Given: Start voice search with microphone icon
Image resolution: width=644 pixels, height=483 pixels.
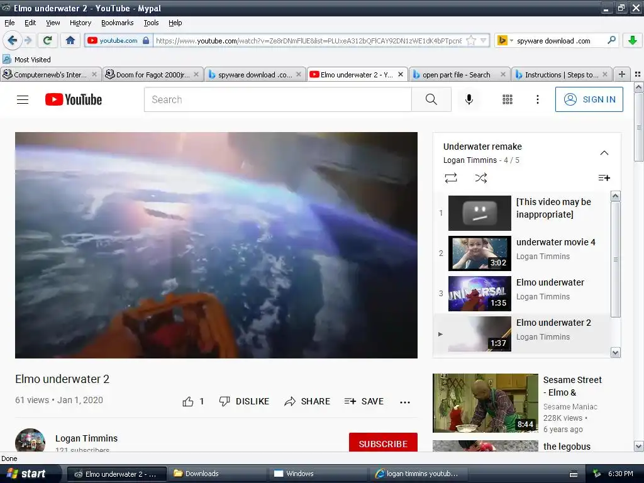Looking at the screenshot, I should [469, 99].
